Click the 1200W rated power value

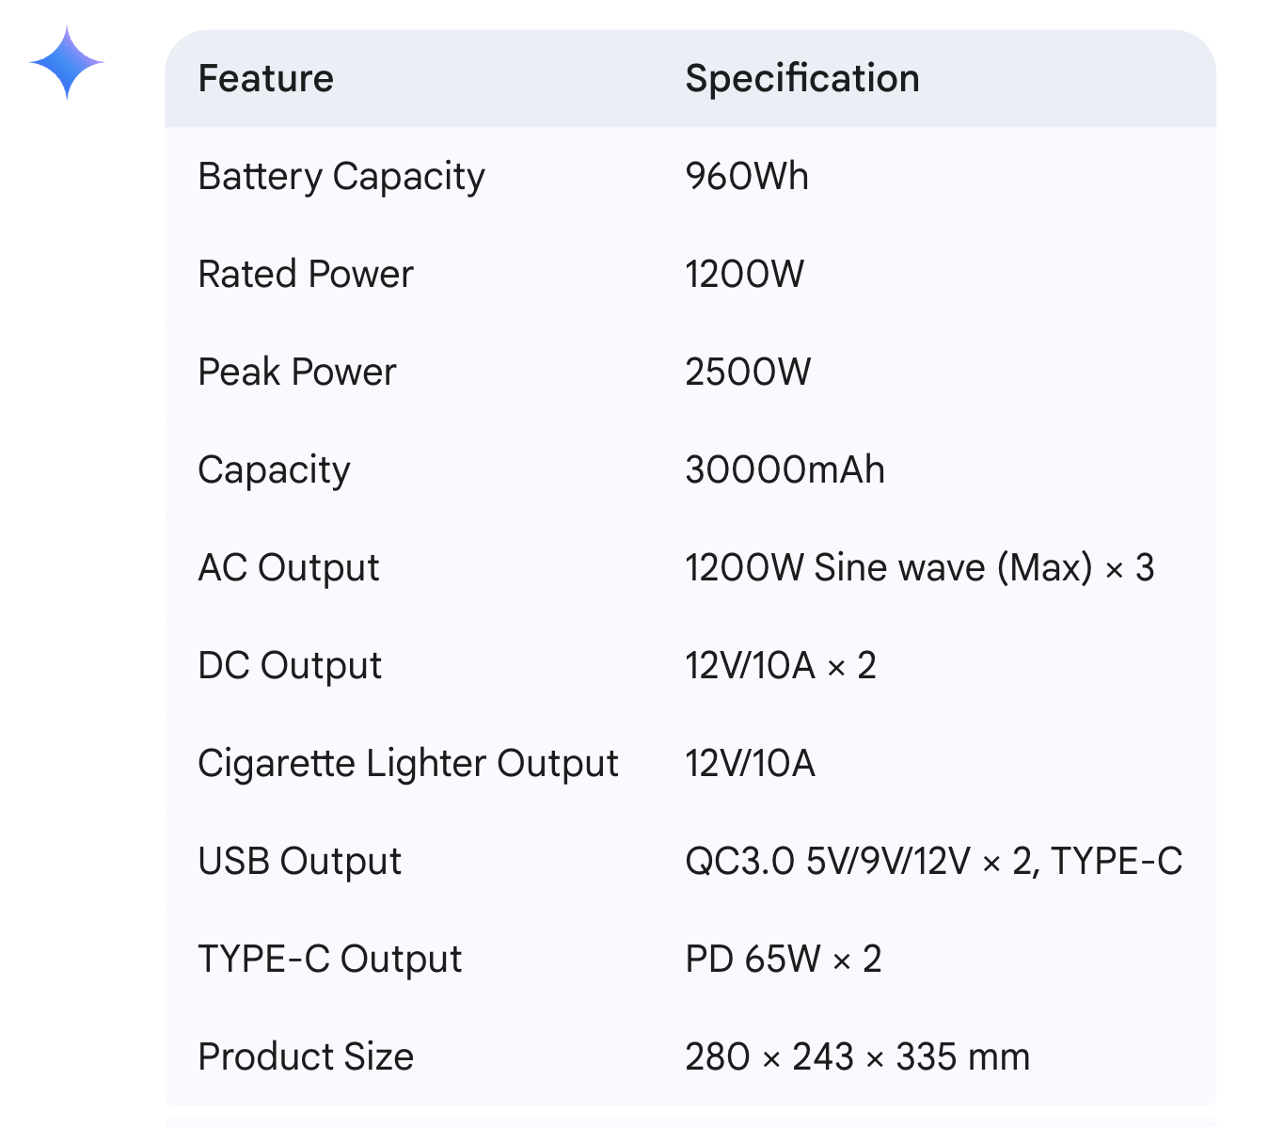coord(744,274)
